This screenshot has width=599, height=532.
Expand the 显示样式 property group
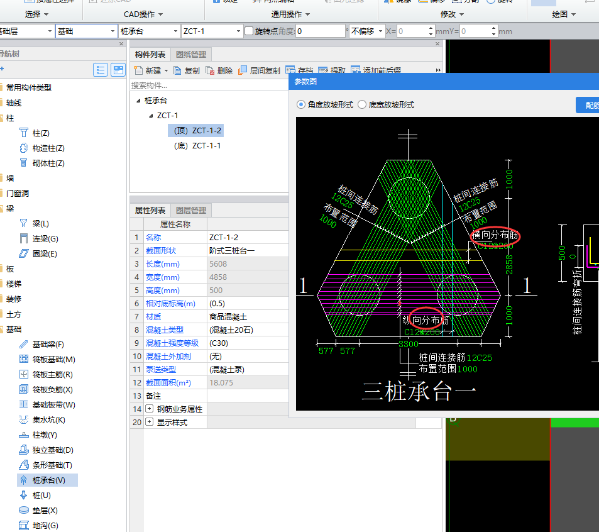pyautogui.click(x=150, y=422)
